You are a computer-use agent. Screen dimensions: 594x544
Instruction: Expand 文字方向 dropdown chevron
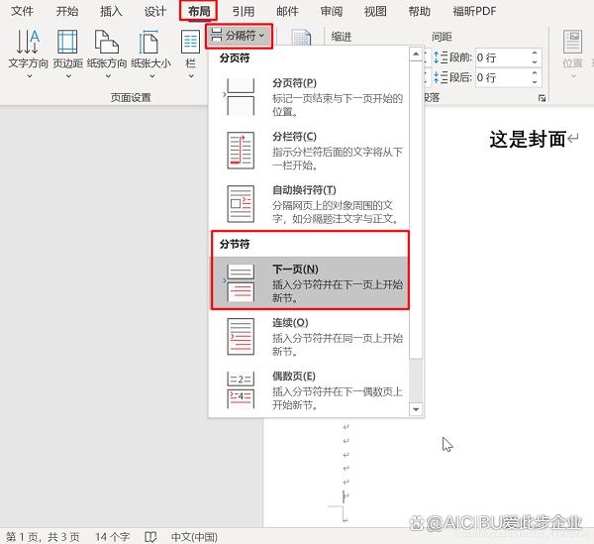(x=29, y=76)
